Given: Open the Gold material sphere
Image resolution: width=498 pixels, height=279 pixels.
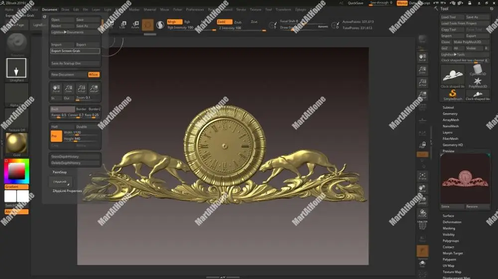Looking at the screenshot, I should tap(16, 143).
